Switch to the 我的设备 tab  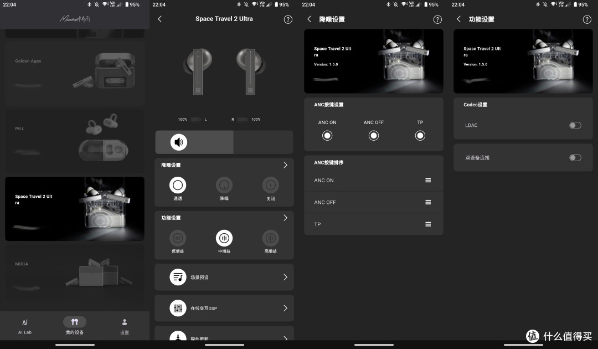coord(75,326)
